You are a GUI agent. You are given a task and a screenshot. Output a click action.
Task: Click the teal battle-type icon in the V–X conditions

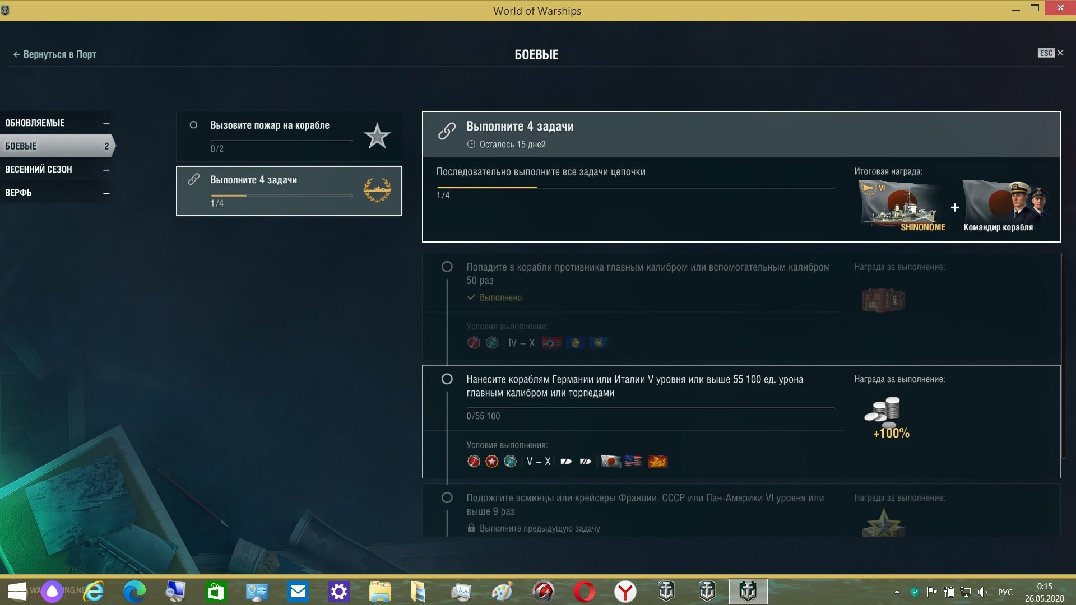tap(511, 461)
